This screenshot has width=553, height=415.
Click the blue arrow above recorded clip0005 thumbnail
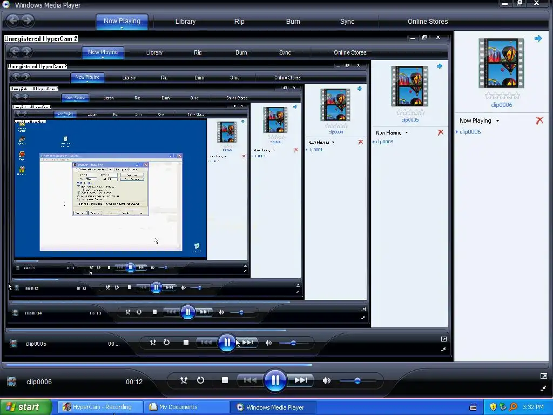pos(440,66)
